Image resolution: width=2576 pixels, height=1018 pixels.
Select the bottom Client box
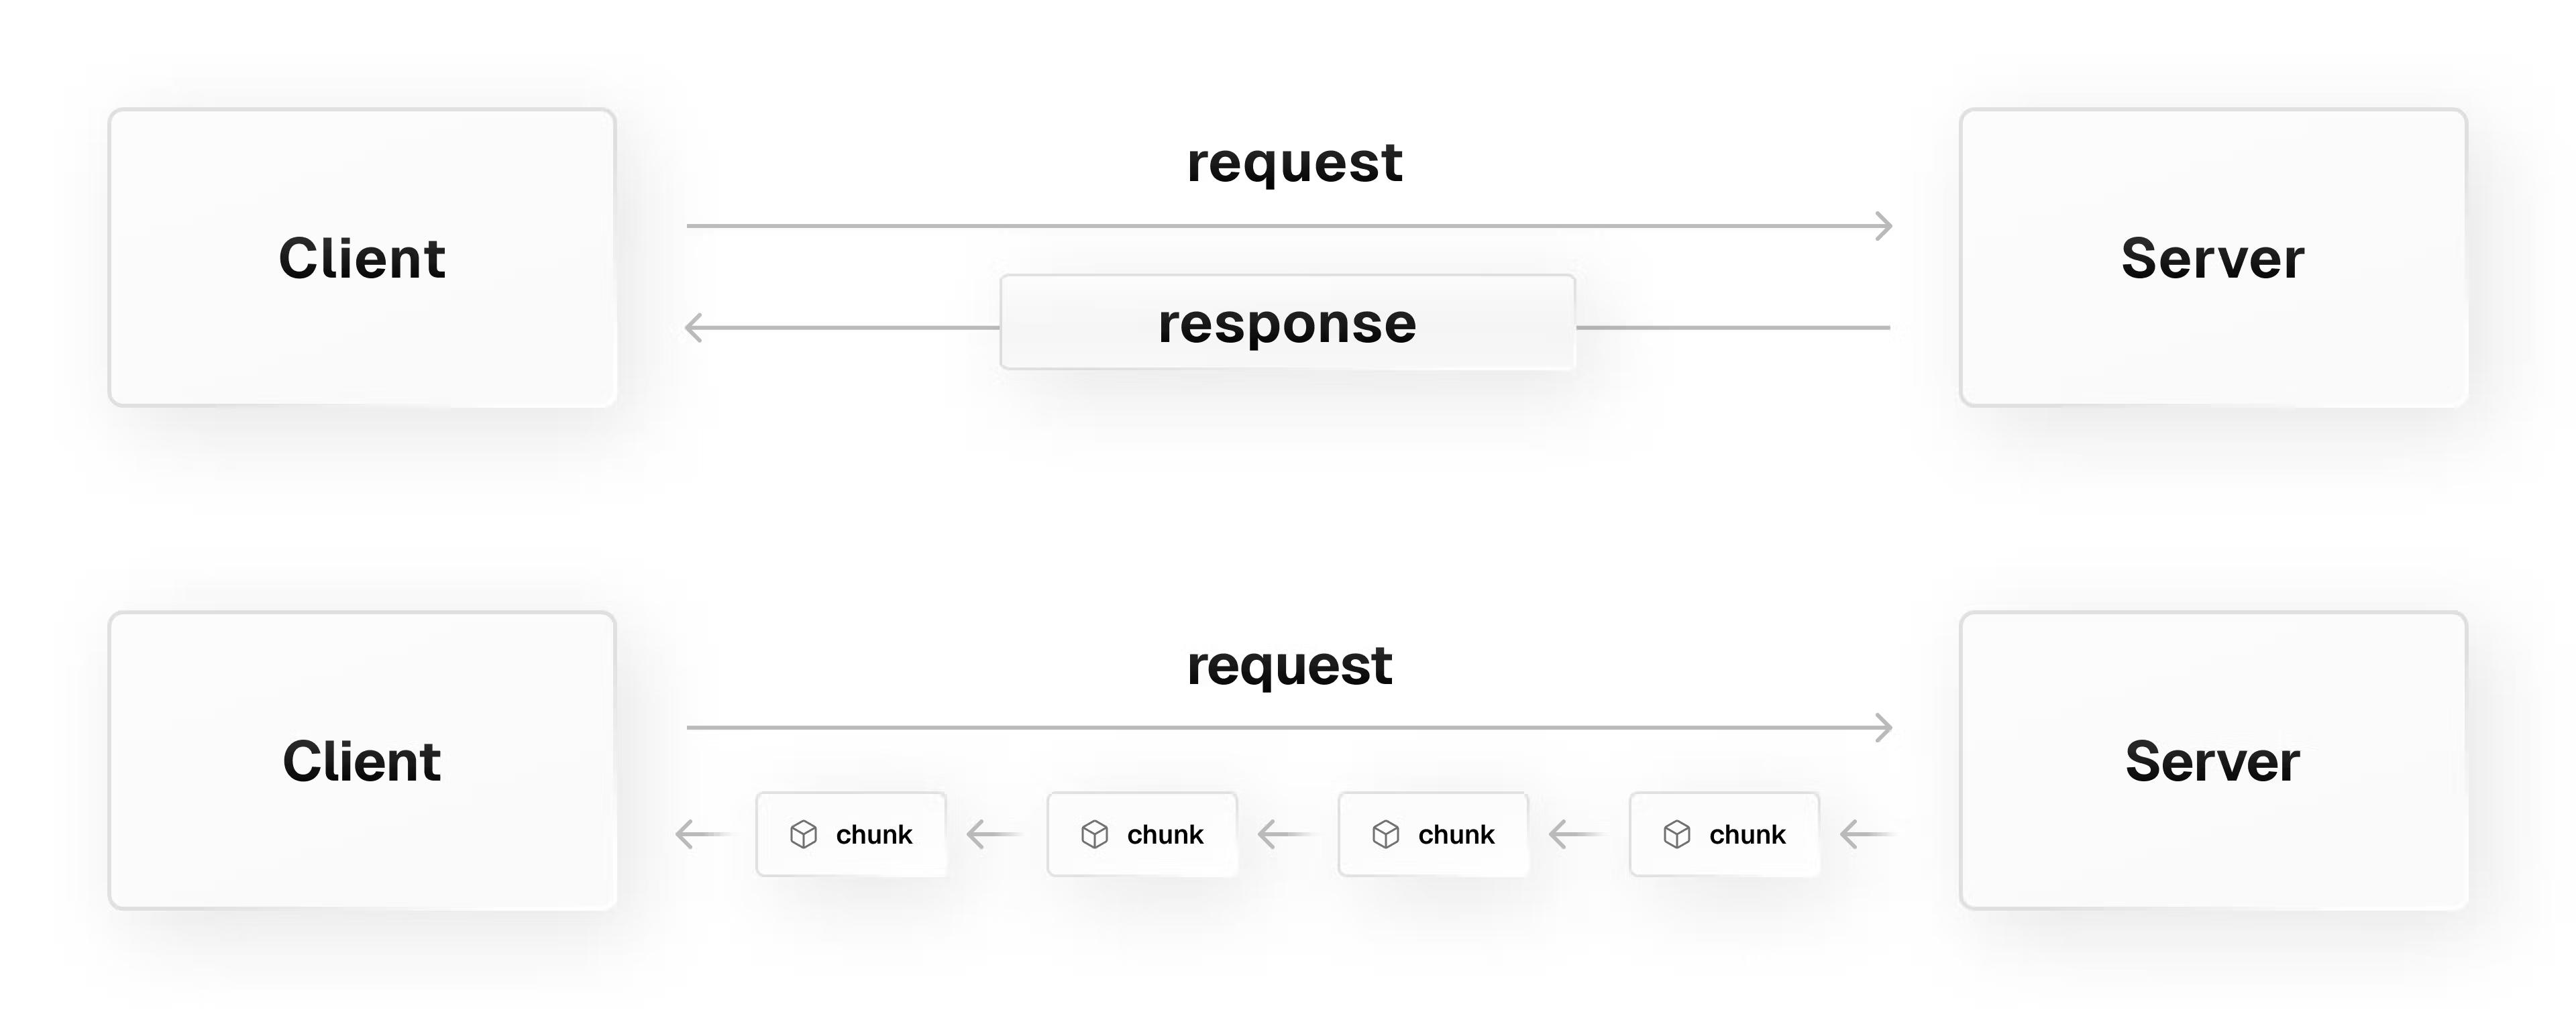[x=362, y=760]
